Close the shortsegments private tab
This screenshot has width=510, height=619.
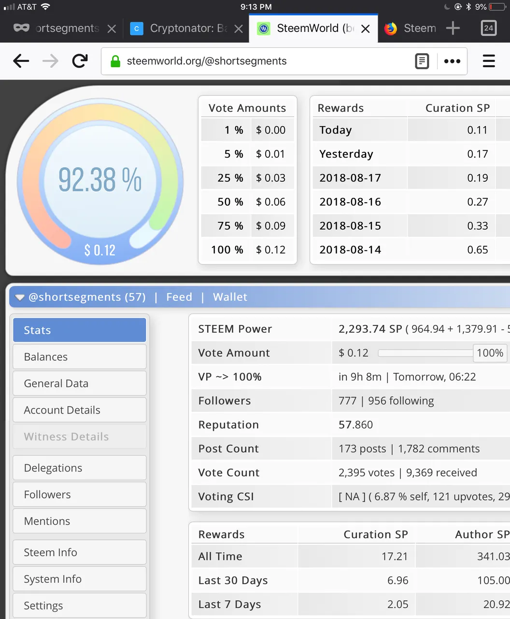coord(112,29)
